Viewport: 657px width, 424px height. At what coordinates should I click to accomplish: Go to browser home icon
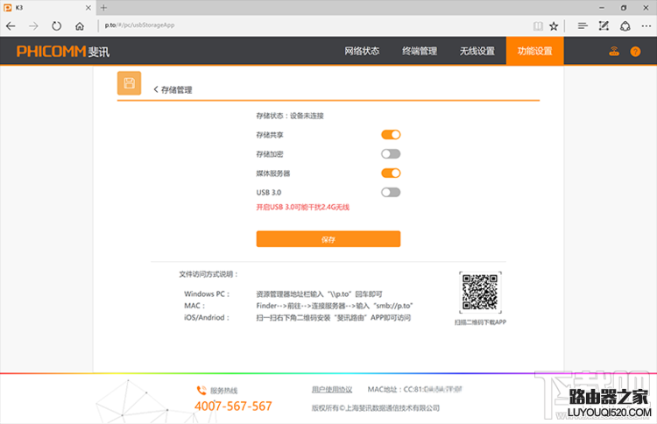(x=79, y=26)
